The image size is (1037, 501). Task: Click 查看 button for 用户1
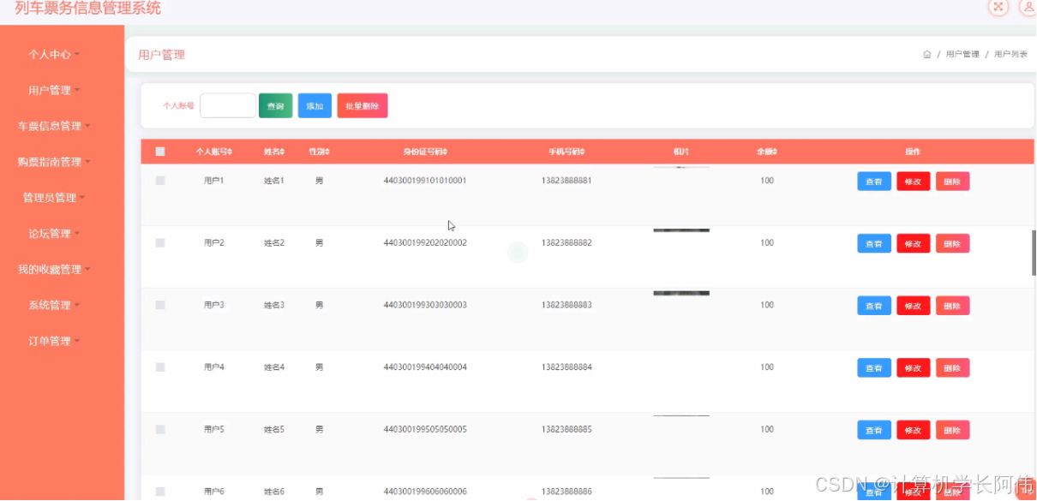pyautogui.click(x=874, y=182)
